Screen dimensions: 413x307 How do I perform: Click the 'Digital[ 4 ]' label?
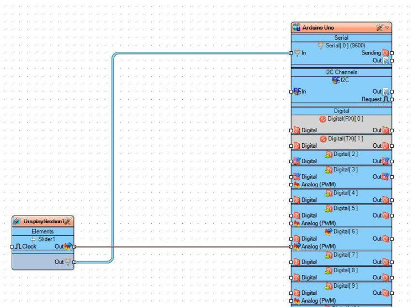point(346,193)
